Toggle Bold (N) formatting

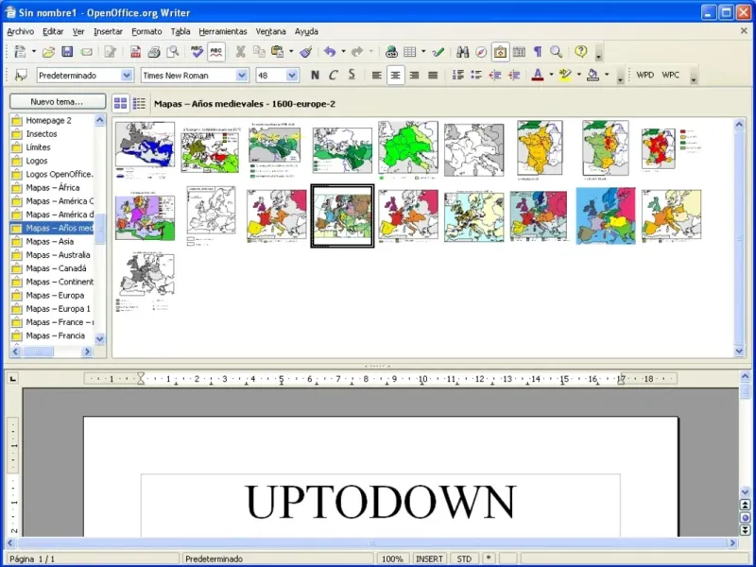coord(315,76)
